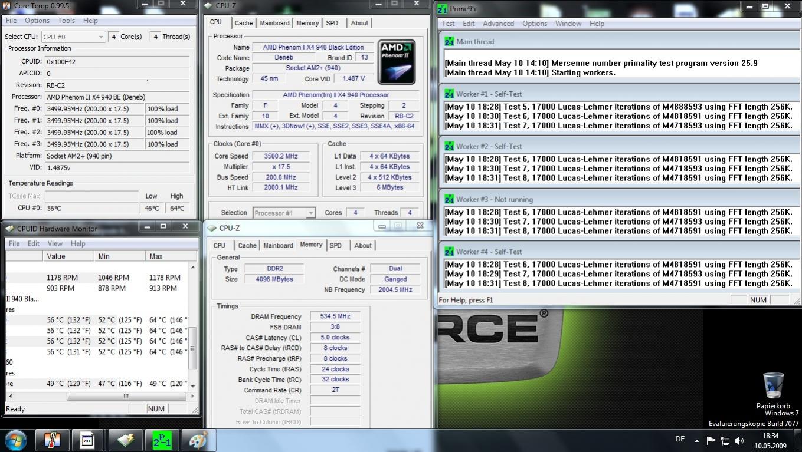The width and height of the screenshot is (802, 452).
Task: Click the Worker #1 window icon
Action: (449, 94)
